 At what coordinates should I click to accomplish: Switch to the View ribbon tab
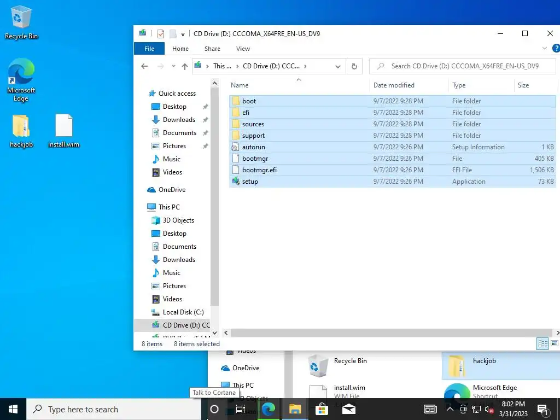click(243, 49)
